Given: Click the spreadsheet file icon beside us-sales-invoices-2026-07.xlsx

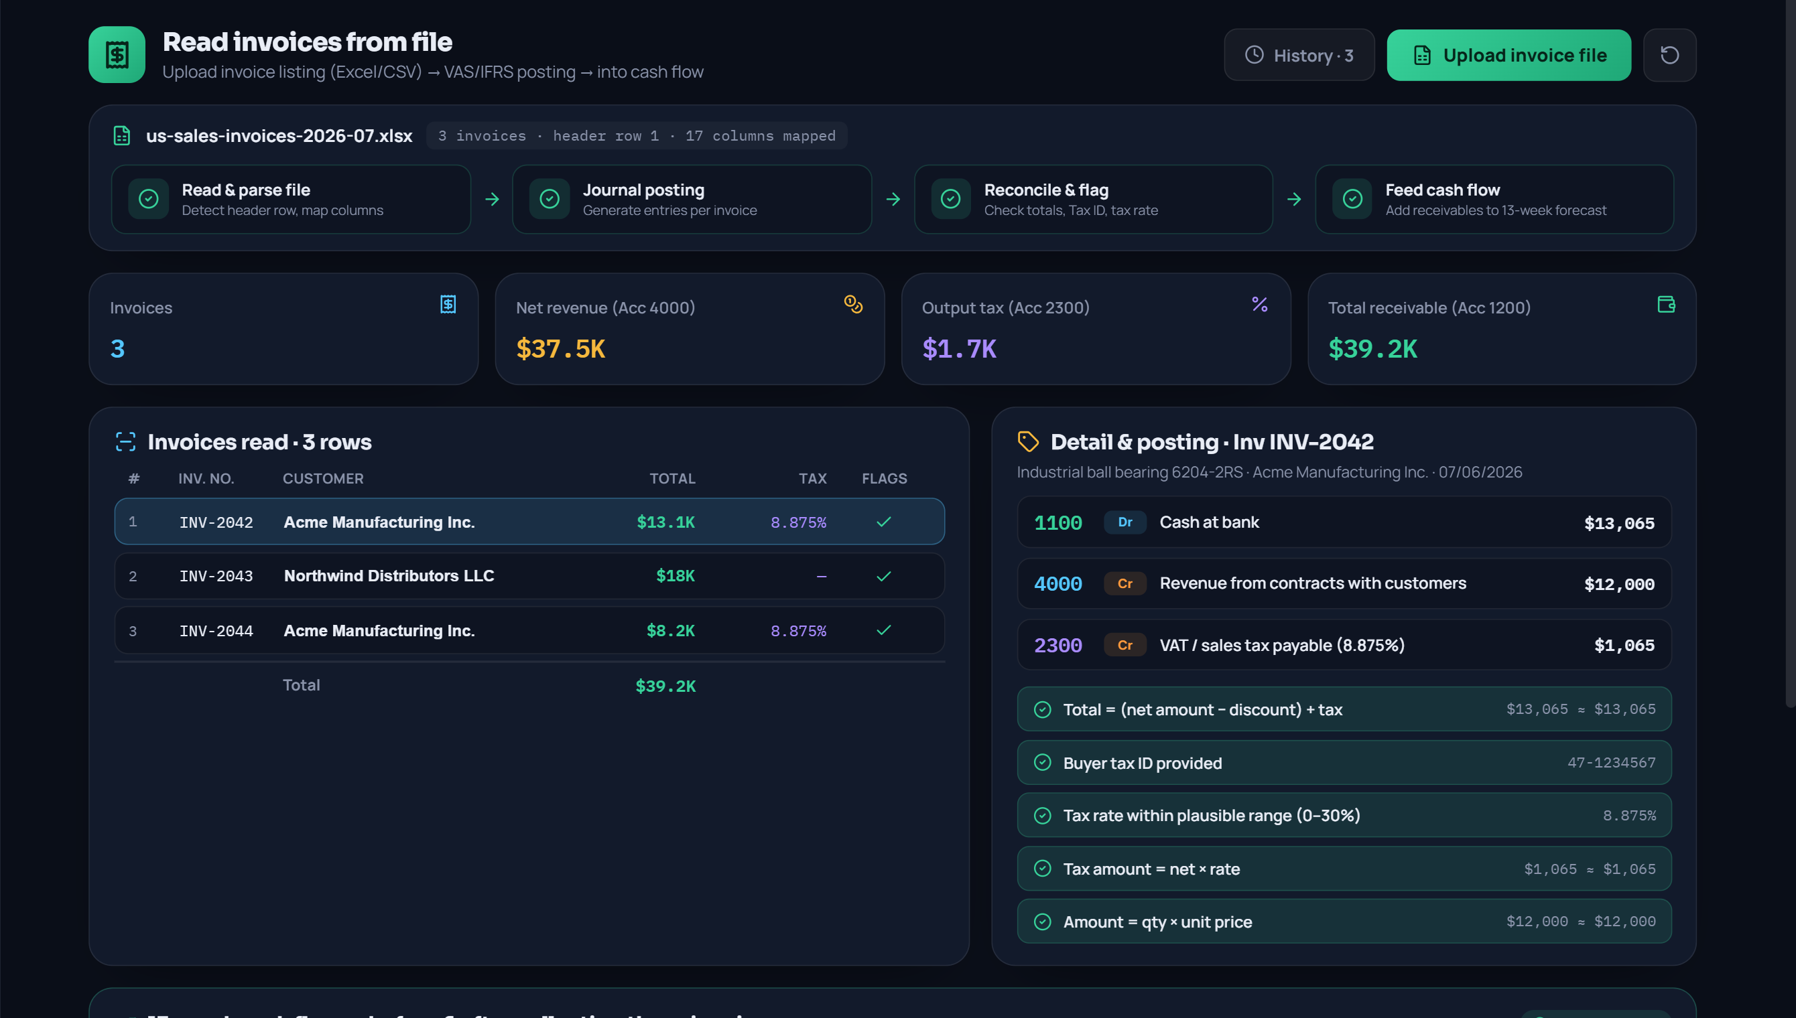Looking at the screenshot, I should point(122,136).
